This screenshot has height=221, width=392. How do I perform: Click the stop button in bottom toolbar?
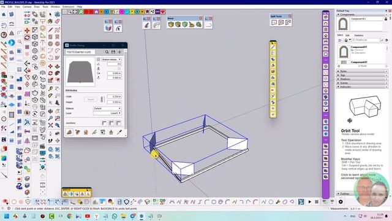pos(317,202)
